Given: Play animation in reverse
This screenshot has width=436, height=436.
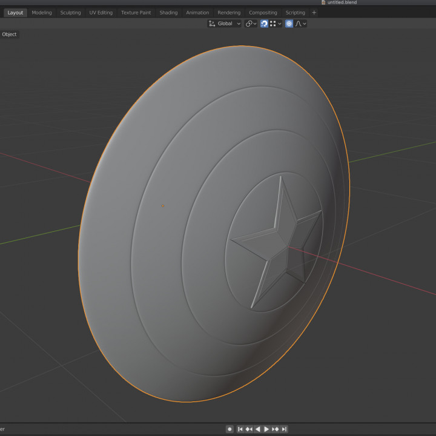Looking at the screenshot, I should (258, 429).
